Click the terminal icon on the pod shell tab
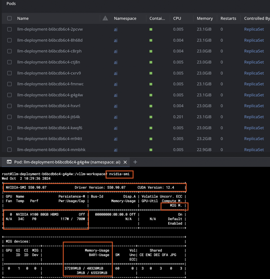The width and height of the screenshot is (270, 279). pyautogui.click(x=9, y=162)
